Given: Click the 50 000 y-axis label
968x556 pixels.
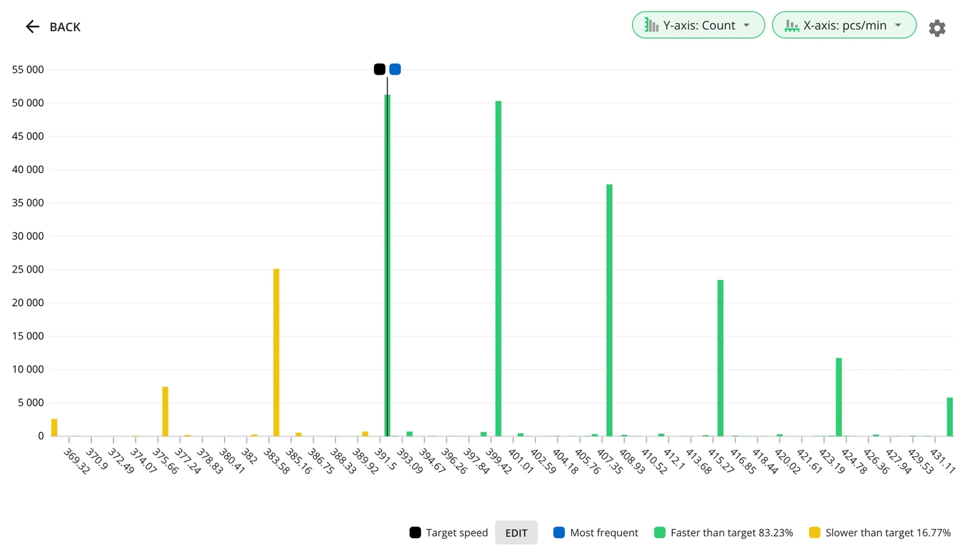Looking at the screenshot, I should 28,103.
